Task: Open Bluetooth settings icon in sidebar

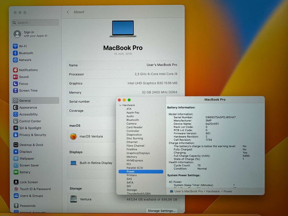Action: tap(15, 53)
